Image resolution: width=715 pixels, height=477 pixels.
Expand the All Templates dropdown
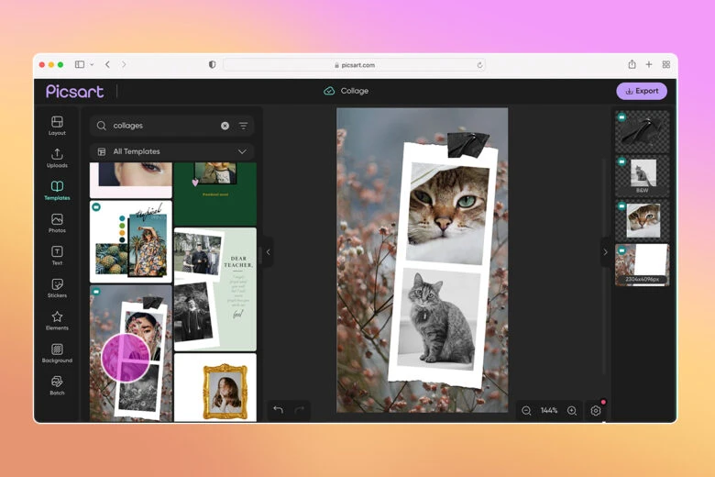coord(242,151)
